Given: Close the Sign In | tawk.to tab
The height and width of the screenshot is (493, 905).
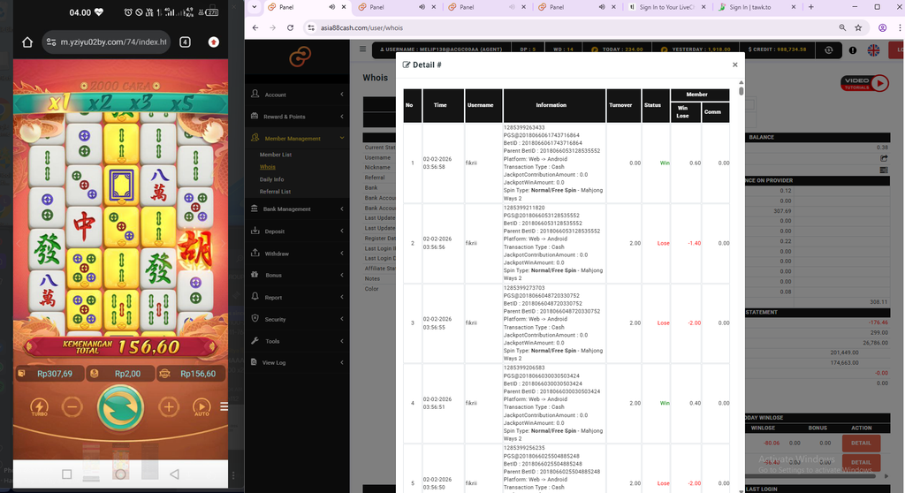Looking at the screenshot, I should [794, 7].
